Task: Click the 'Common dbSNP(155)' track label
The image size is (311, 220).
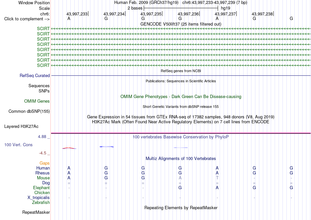Action: [29, 111]
